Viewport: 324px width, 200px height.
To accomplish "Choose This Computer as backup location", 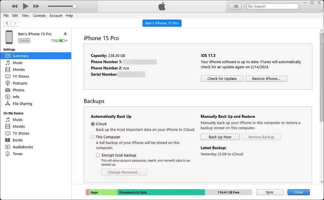I will (x=93, y=137).
